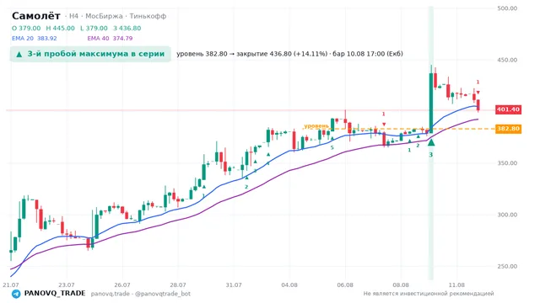
Task: Click the EMA 40 374.79 legend
Action: tap(110, 38)
